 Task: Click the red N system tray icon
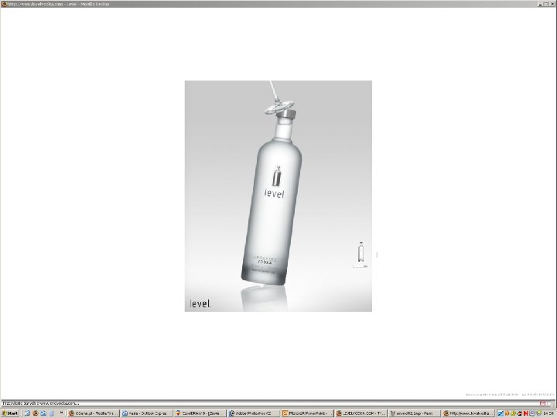[x=526, y=413]
